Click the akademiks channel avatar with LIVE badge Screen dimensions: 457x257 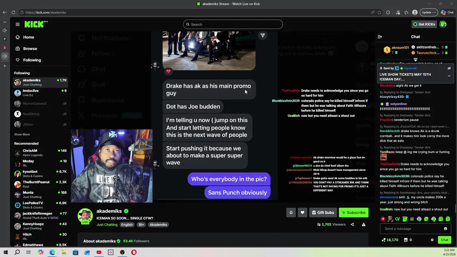(85, 216)
